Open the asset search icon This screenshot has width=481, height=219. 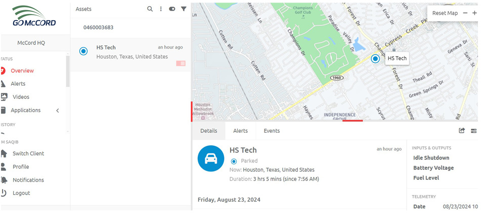click(x=150, y=9)
